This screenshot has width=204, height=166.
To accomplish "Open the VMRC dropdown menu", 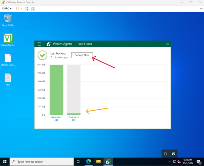I will (x=7, y=8).
